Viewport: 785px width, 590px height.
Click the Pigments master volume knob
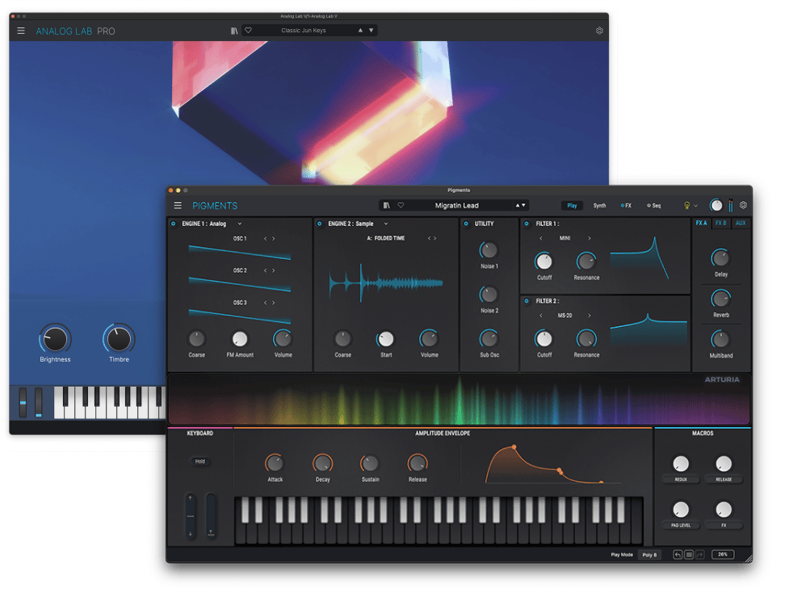coord(716,205)
